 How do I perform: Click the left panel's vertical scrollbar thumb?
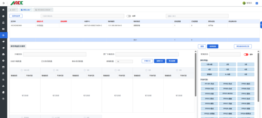(195, 75)
